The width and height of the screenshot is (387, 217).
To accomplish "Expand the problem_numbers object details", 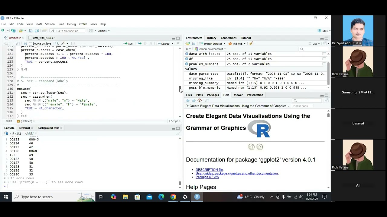I will [187, 64].
